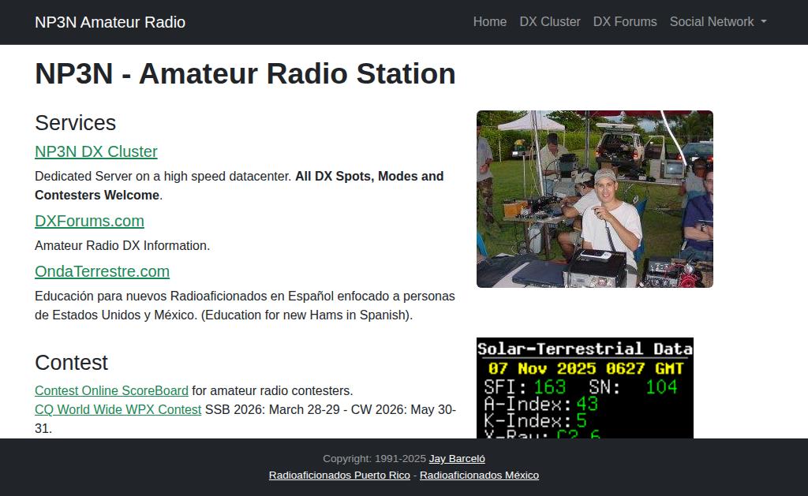Open Contest Online ScoreBoard link
Screen dimensions: 808x496
(x=111, y=390)
